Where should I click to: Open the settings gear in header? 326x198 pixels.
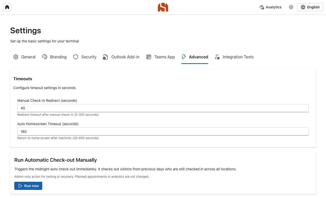coord(291,7)
